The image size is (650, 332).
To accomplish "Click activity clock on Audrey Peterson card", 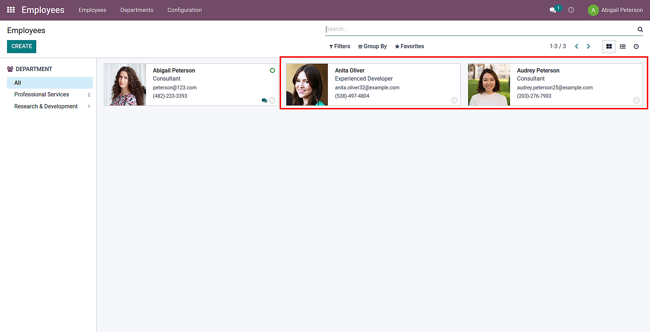I will click(x=636, y=101).
